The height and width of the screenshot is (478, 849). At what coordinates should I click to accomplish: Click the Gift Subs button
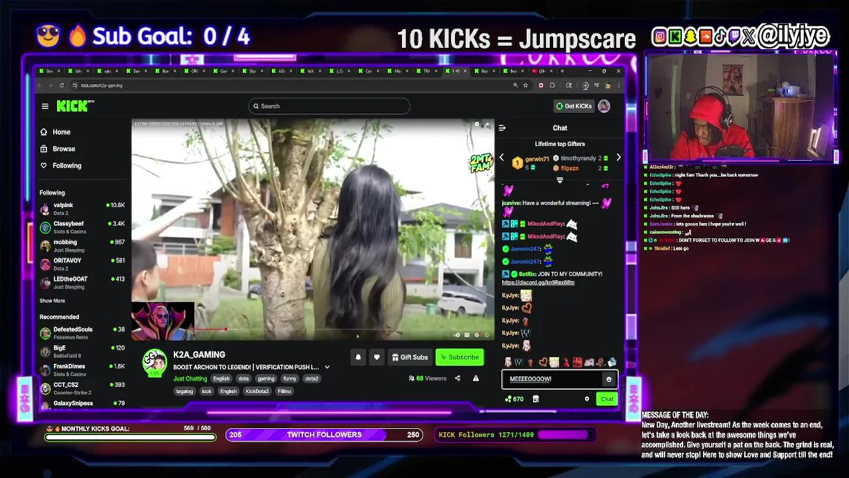coord(410,357)
